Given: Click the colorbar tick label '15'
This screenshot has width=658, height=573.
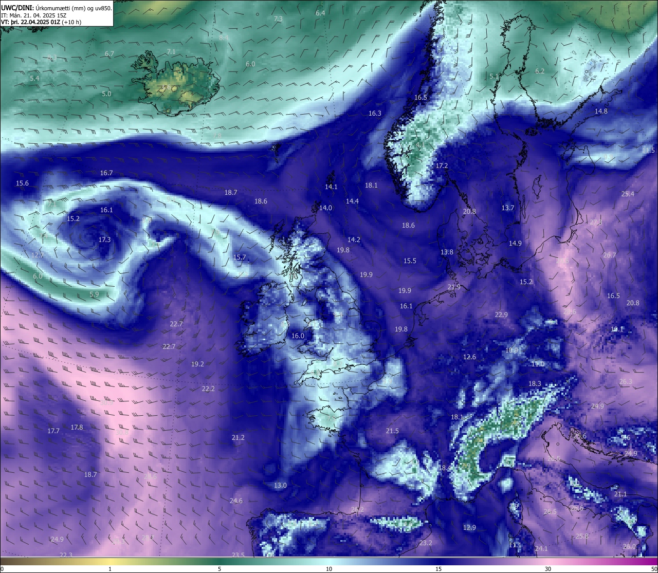Looking at the screenshot, I should pos(438,569).
